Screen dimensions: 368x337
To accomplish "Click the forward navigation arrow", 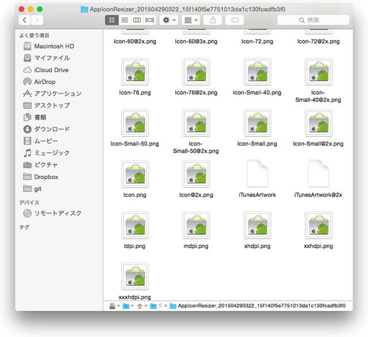I will (x=37, y=20).
